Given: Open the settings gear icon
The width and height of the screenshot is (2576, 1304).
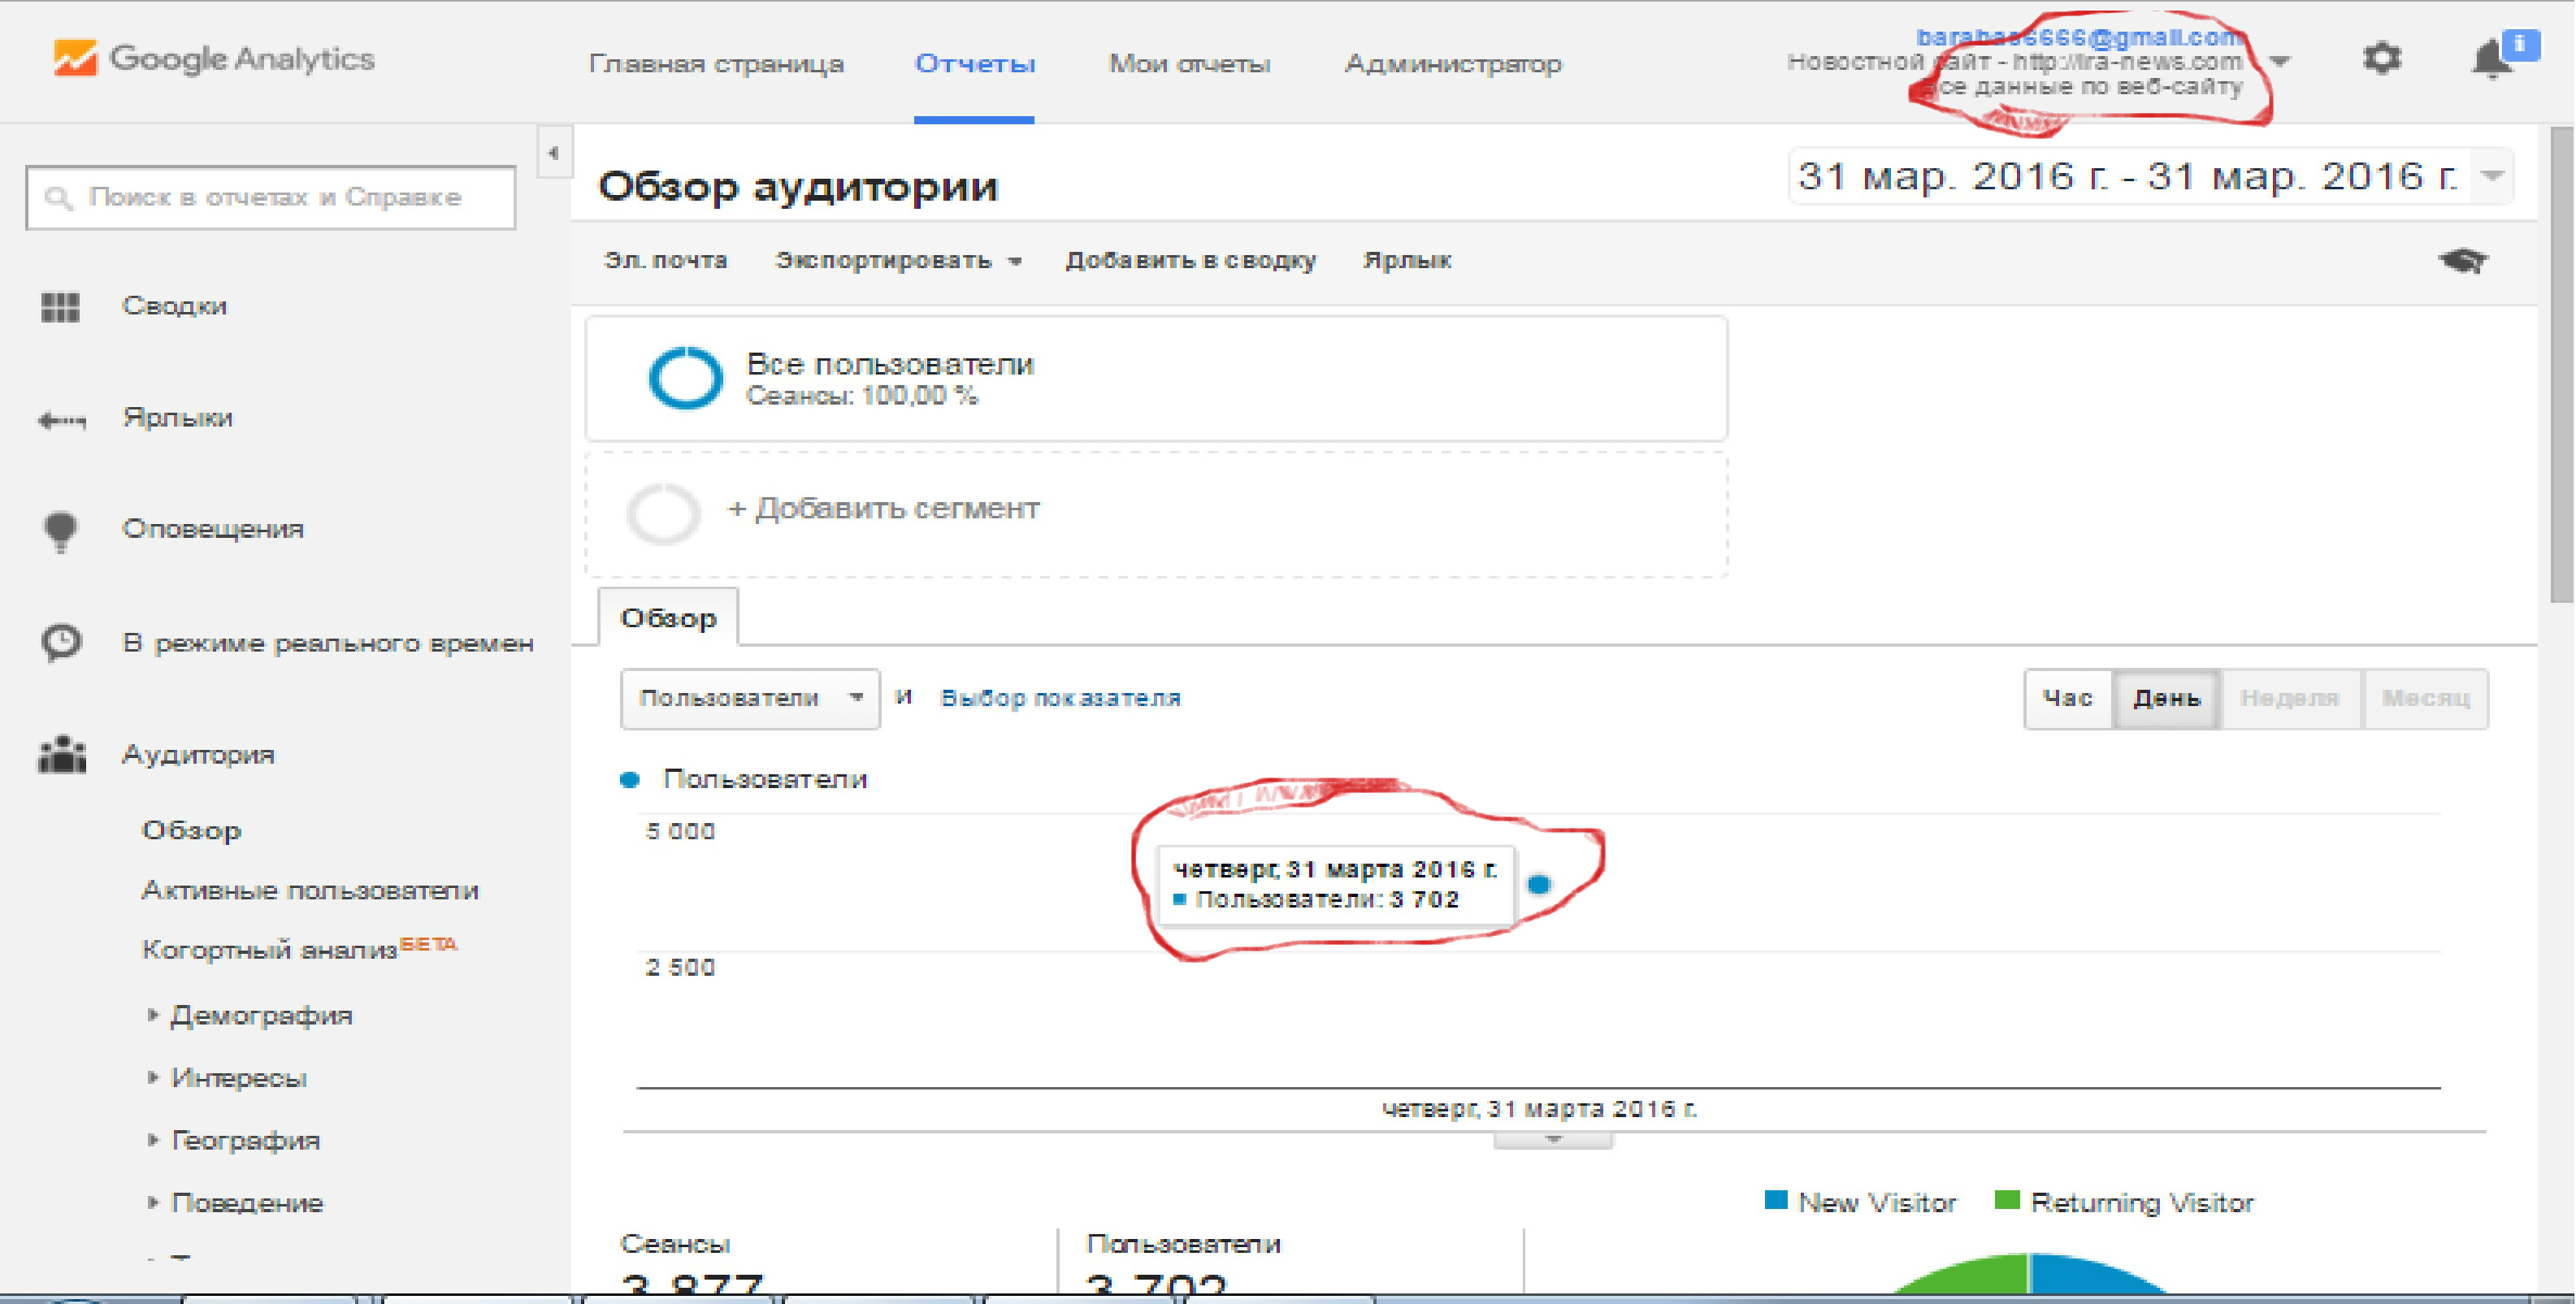Looking at the screenshot, I should [2381, 59].
